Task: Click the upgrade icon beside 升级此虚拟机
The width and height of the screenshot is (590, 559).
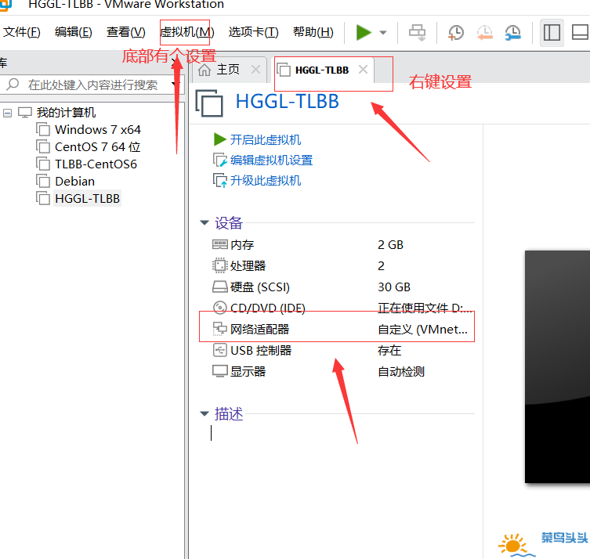Action: coord(219,180)
